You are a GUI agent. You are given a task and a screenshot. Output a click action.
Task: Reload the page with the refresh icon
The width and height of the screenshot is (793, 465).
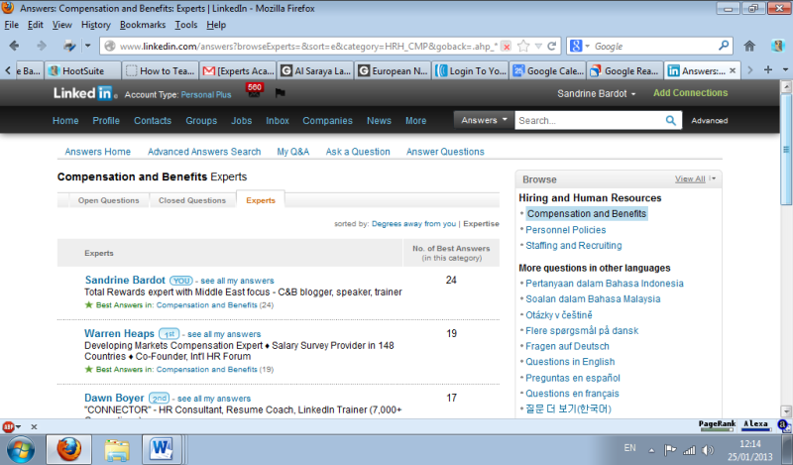552,46
